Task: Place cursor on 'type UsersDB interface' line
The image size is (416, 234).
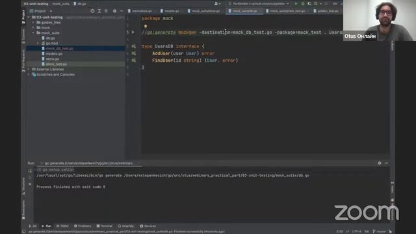Action: [173, 46]
